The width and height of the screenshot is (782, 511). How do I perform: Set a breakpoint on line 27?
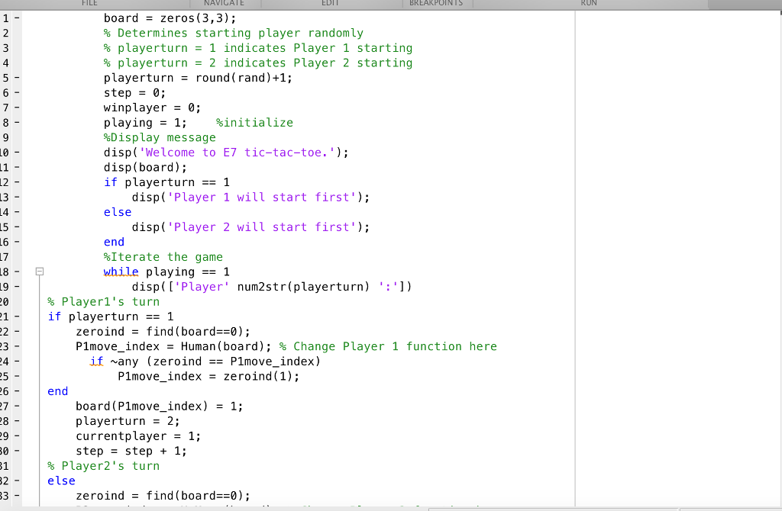click(x=17, y=406)
